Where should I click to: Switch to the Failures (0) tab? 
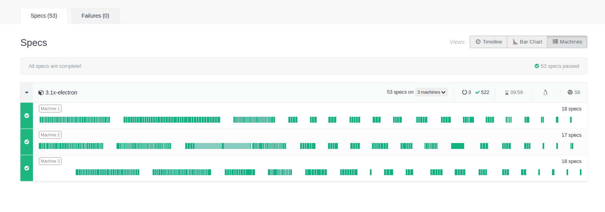coord(95,16)
